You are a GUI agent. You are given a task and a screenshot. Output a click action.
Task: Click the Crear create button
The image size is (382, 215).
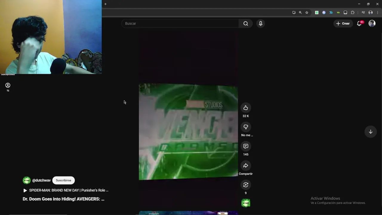coord(343,24)
